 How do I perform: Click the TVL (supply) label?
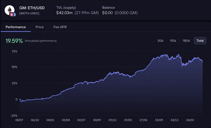[x=66, y=8]
